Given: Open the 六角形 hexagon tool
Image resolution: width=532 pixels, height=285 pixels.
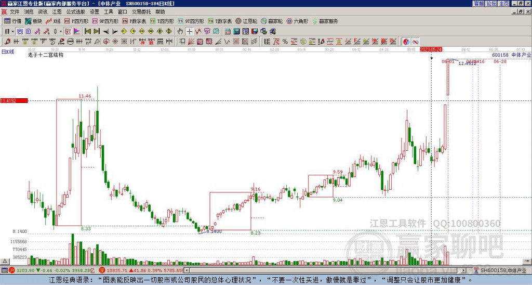Looking at the screenshot, I should pyautogui.click(x=297, y=21).
